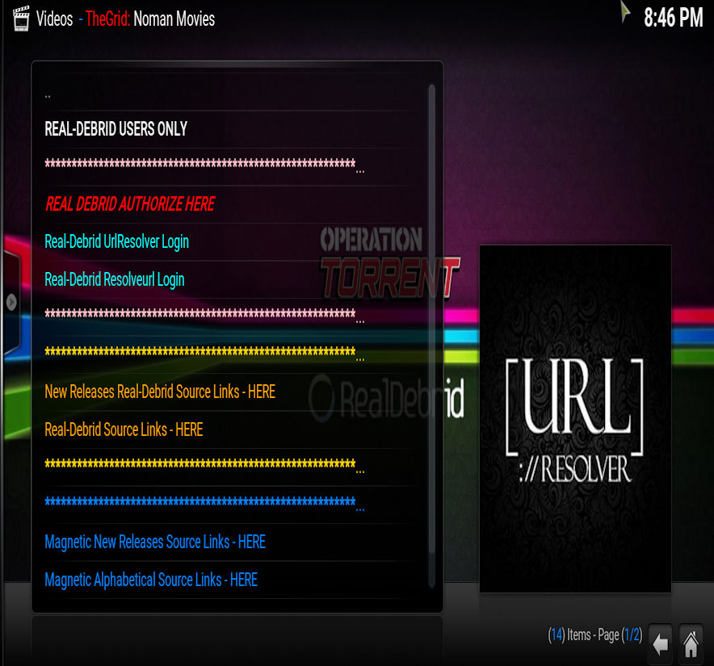Click the 8:46 PM clock

tap(673, 19)
